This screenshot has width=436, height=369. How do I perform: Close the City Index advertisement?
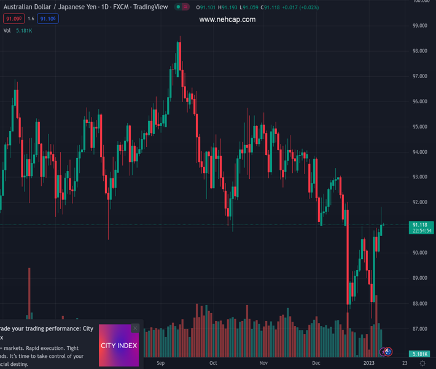click(135, 328)
